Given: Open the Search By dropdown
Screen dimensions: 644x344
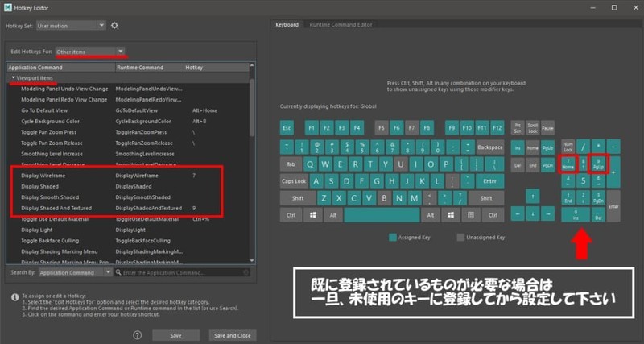Looking at the screenshot, I should (x=75, y=272).
